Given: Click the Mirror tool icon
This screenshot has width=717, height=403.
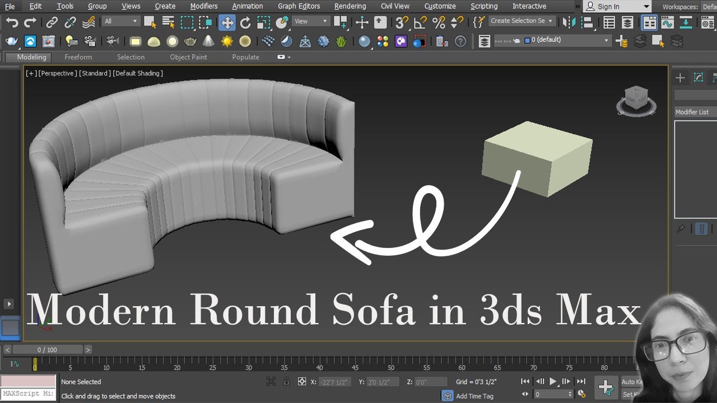Looking at the screenshot, I should click(x=569, y=22).
